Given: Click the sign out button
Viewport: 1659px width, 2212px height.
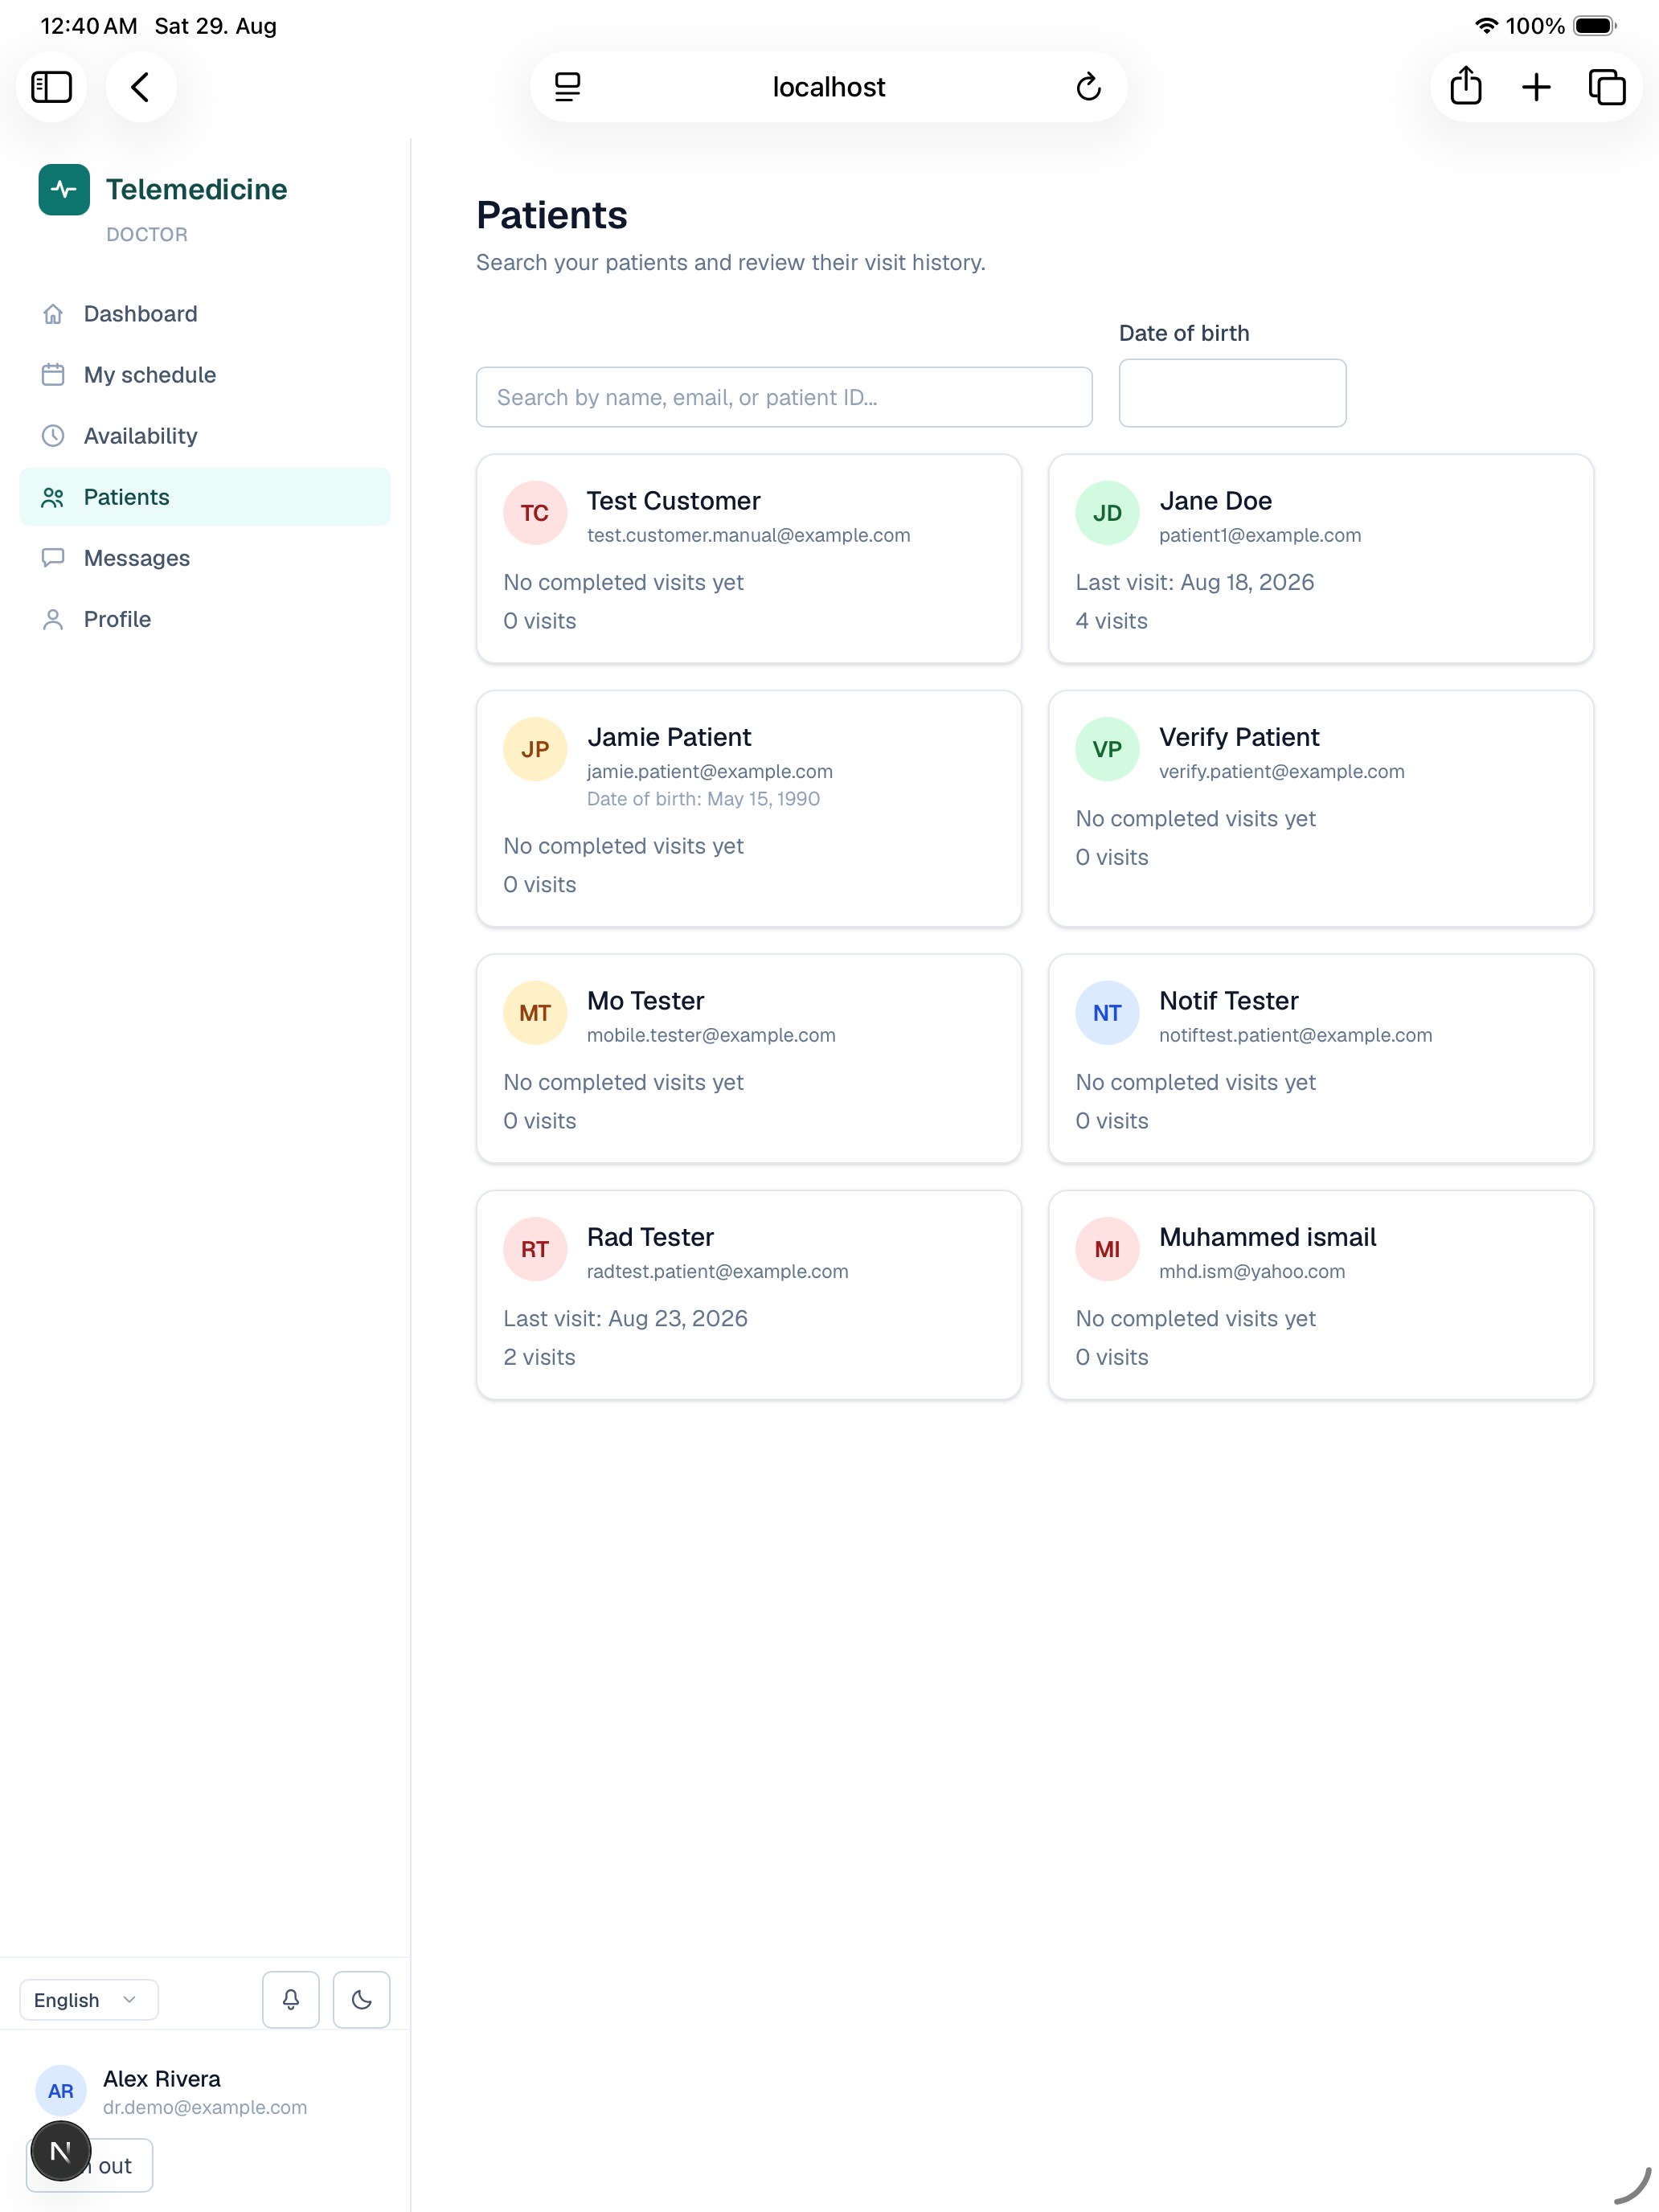Looking at the screenshot, I should pyautogui.click(x=90, y=2165).
